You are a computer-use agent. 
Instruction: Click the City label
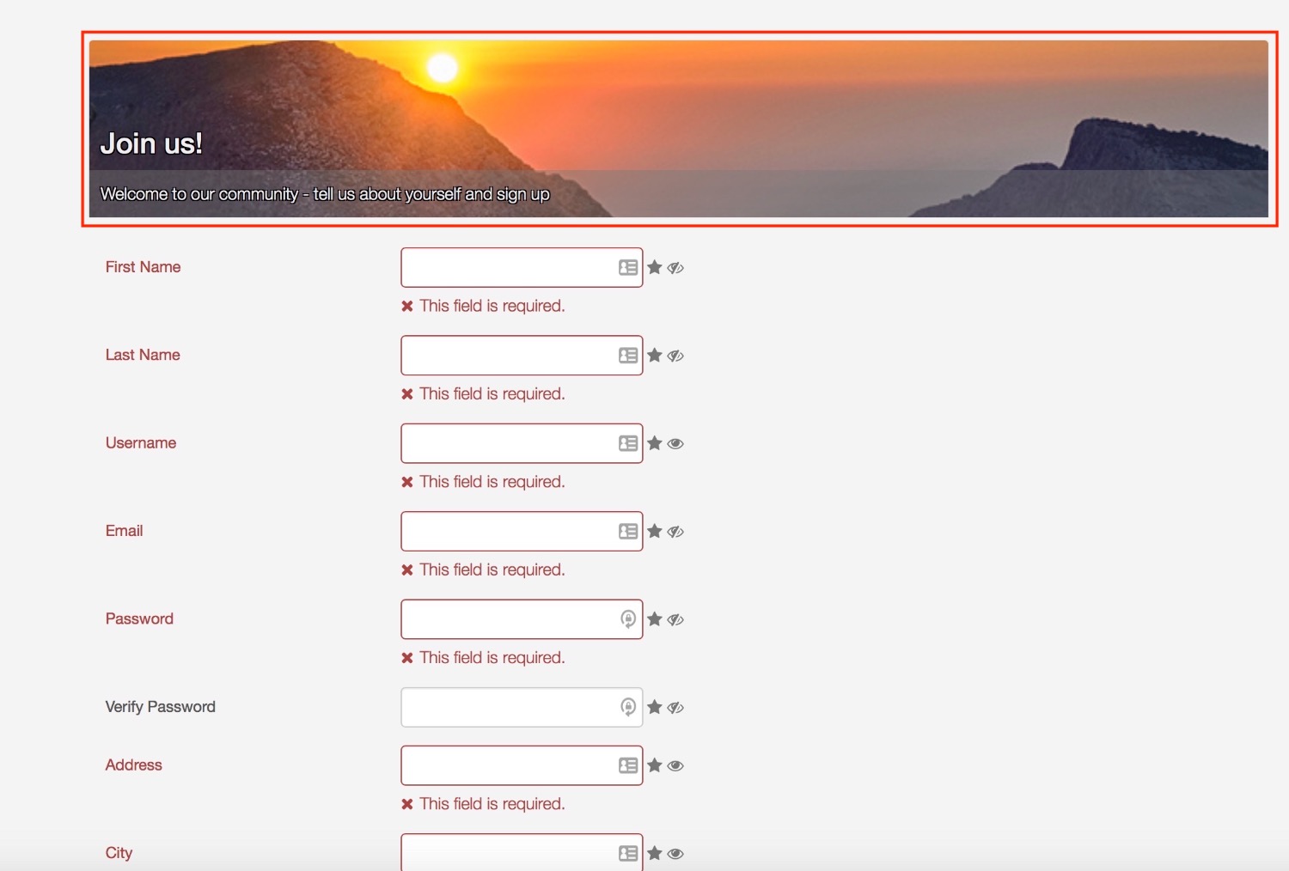(119, 853)
